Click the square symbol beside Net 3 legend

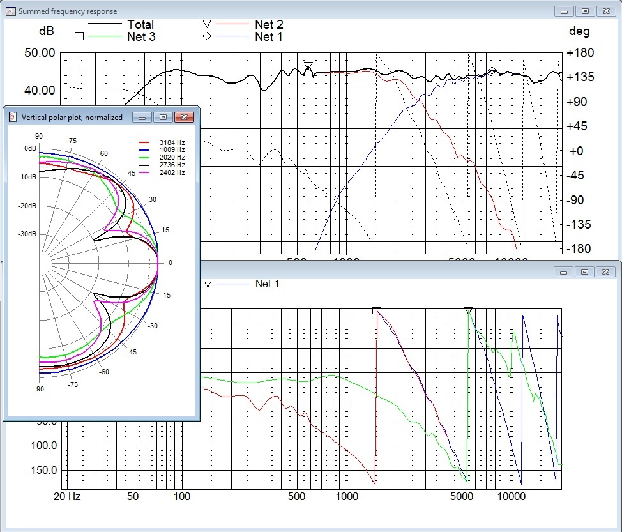pos(79,36)
